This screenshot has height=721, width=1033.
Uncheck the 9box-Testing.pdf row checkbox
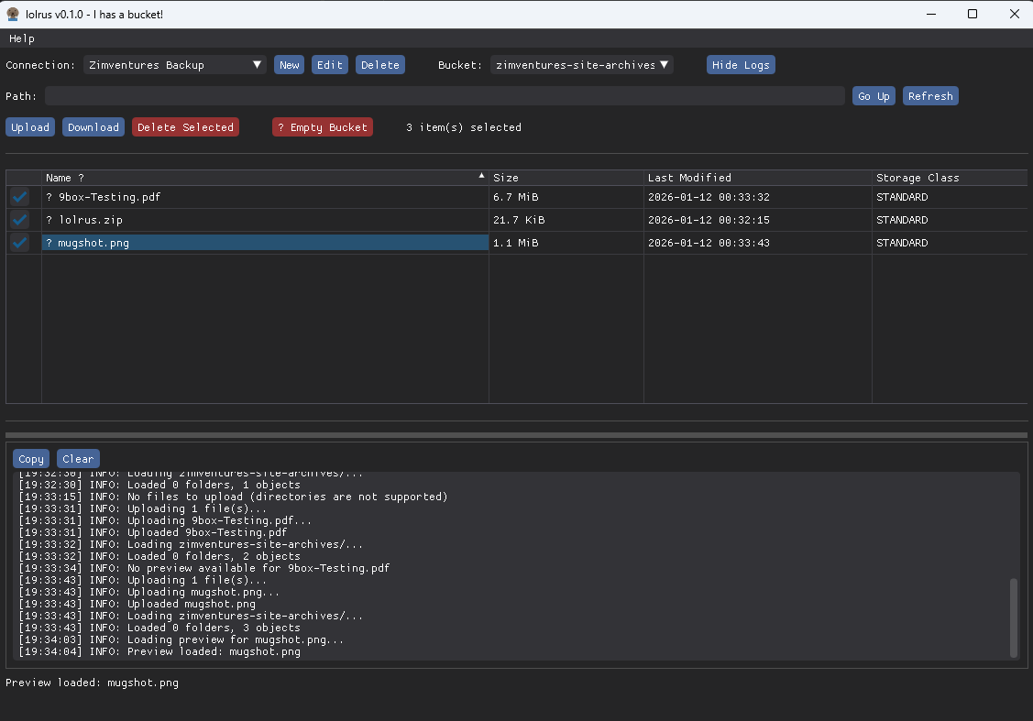(19, 196)
